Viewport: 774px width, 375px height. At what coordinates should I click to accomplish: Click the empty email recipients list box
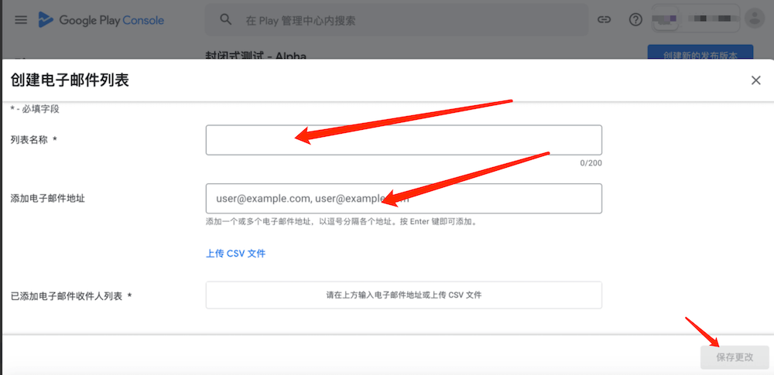403,295
